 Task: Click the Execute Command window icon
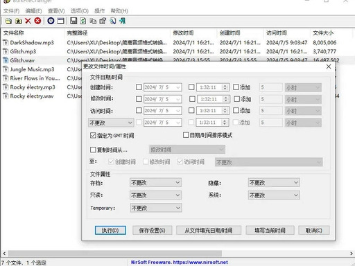click(60, 21)
